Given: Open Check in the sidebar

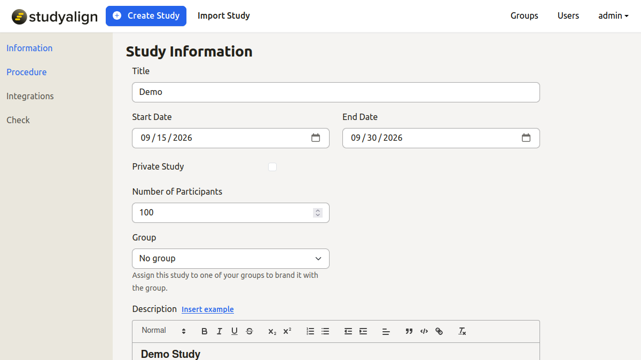Looking at the screenshot, I should tap(18, 120).
